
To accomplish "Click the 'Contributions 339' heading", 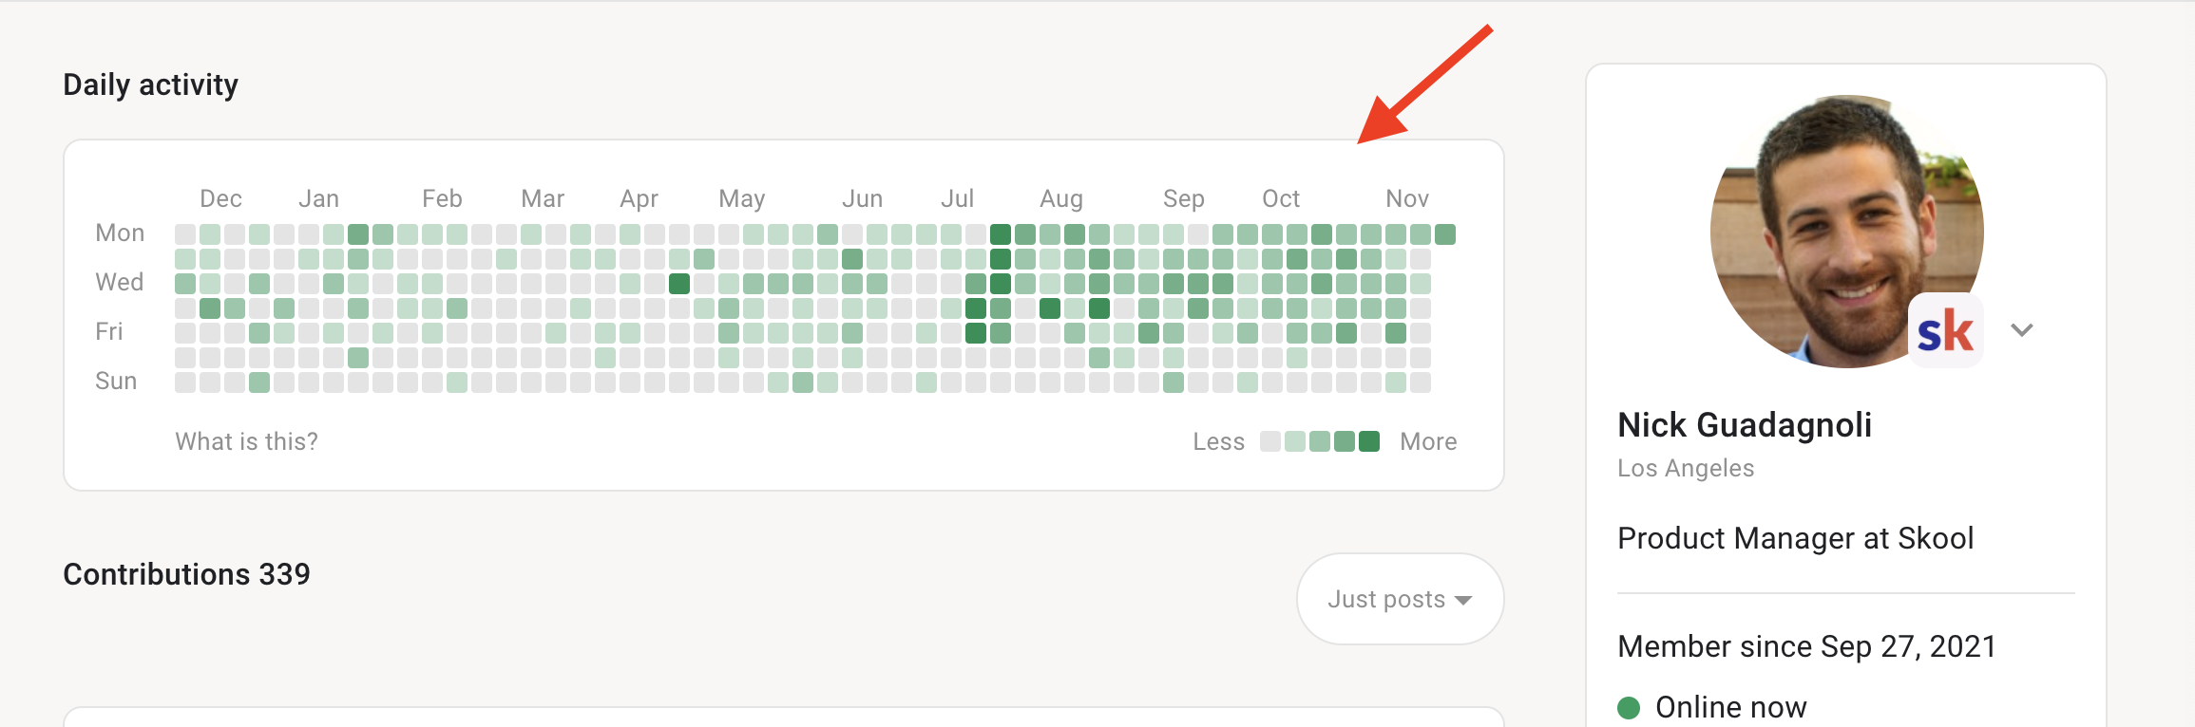I will click(186, 573).
